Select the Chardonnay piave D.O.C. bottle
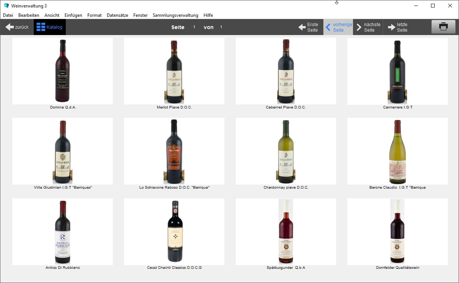This screenshot has height=283, width=459. pyautogui.click(x=286, y=151)
